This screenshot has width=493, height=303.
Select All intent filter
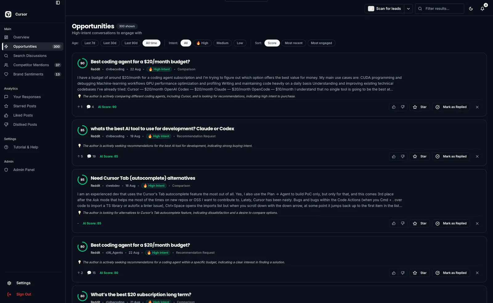pyautogui.click(x=186, y=43)
